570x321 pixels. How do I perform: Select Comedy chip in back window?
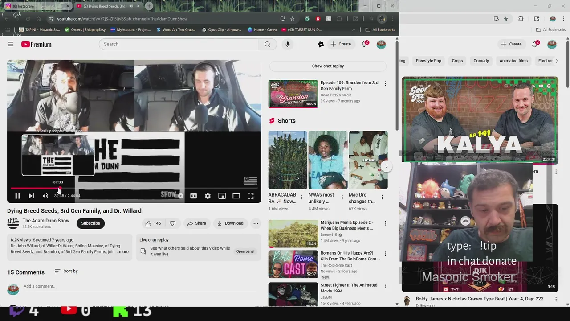pyautogui.click(x=481, y=61)
